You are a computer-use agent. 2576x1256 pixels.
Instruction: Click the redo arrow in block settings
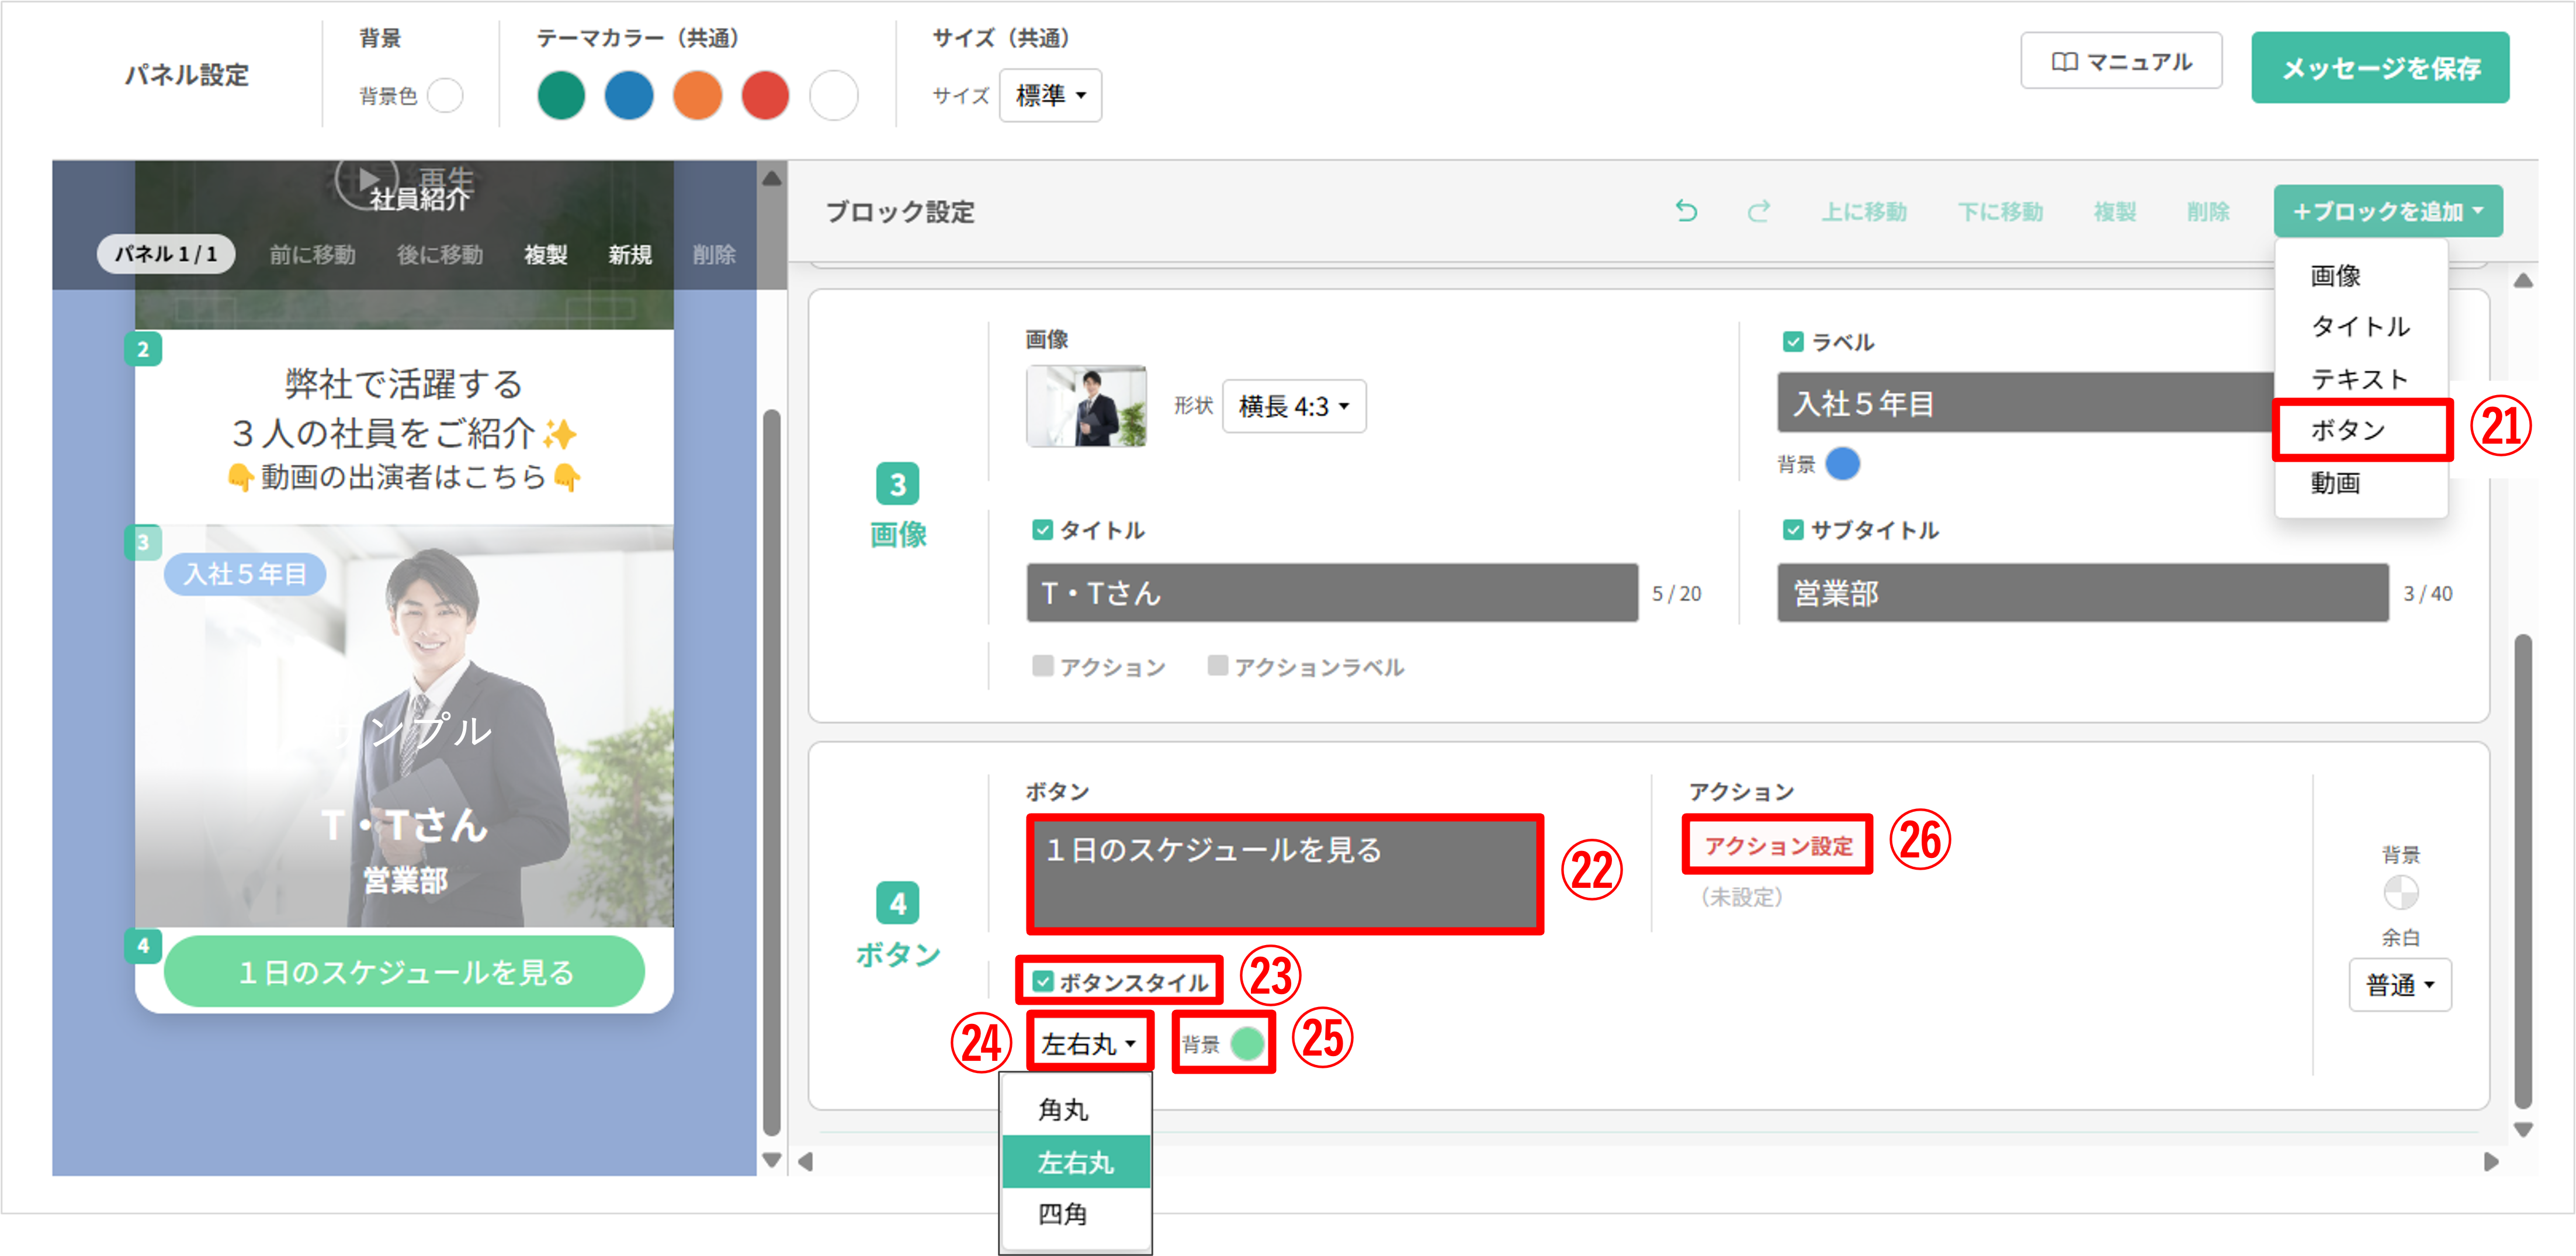point(1760,211)
